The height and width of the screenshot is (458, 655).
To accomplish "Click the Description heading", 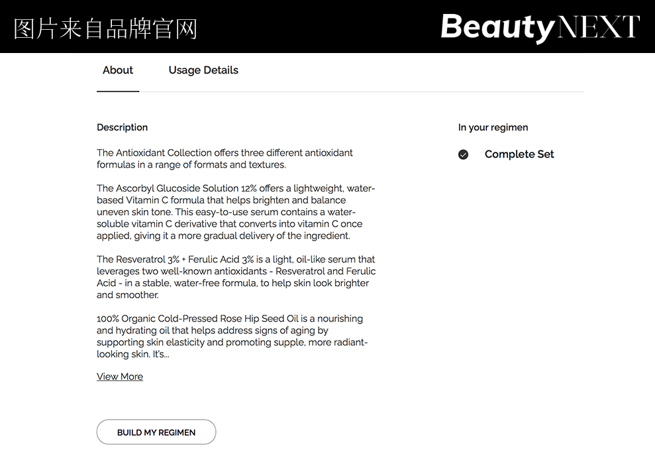I will [x=122, y=127].
